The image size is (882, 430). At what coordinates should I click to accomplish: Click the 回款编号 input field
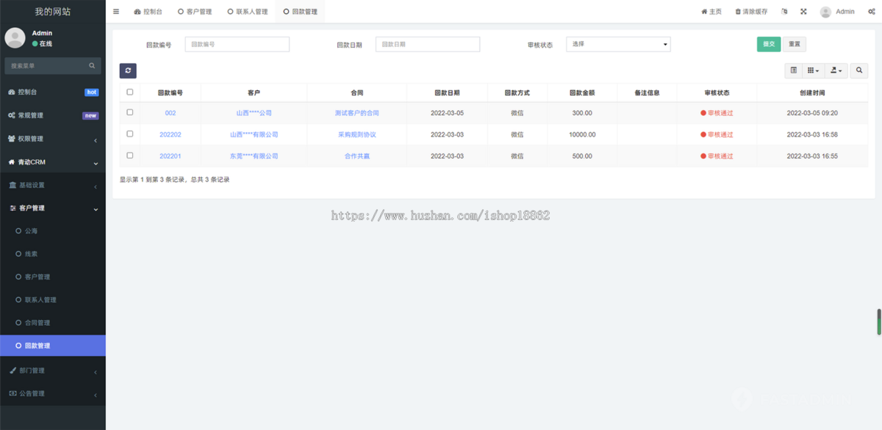point(237,44)
